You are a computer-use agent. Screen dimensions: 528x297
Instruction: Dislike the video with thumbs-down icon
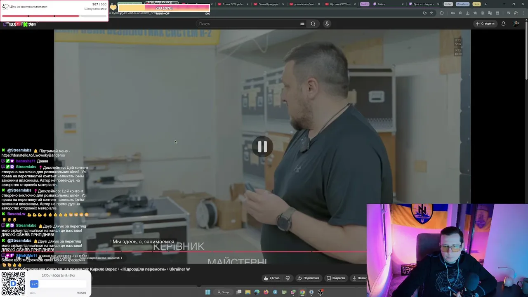click(x=288, y=278)
